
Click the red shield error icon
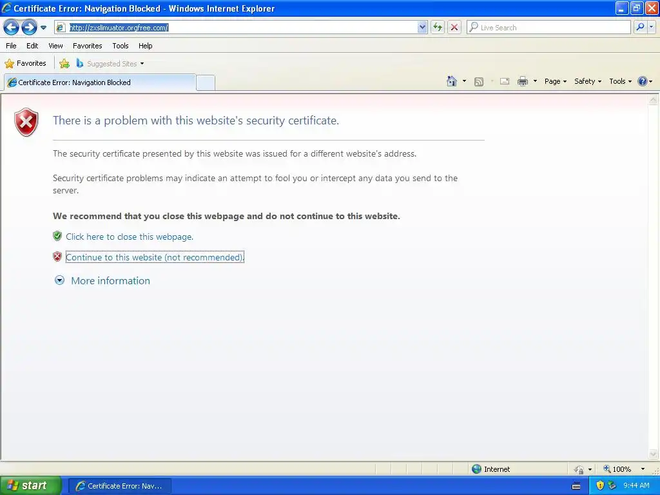26,122
